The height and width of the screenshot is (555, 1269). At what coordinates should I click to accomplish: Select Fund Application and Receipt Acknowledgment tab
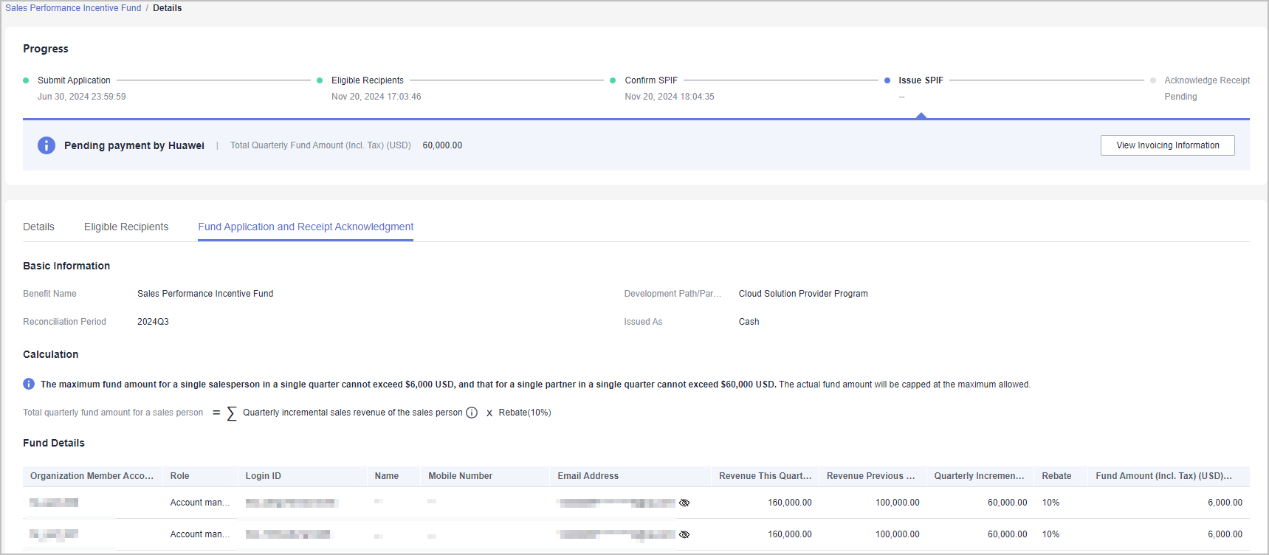[306, 227]
